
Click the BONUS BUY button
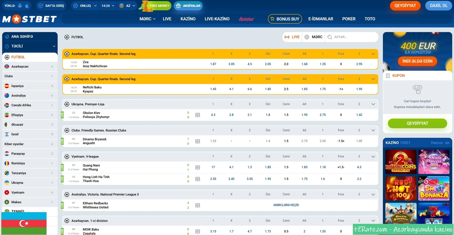pyautogui.click(x=285, y=19)
